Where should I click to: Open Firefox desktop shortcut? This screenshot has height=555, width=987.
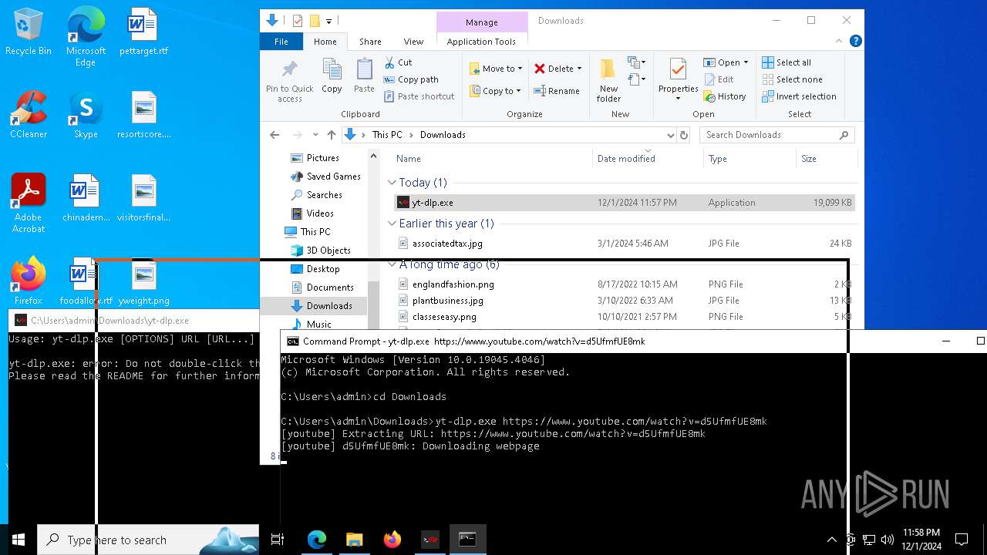pyautogui.click(x=29, y=281)
